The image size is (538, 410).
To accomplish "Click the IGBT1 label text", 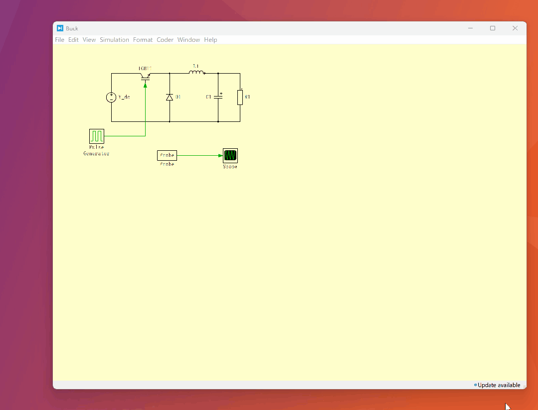I will pyautogui.click(x=145, y=69).
